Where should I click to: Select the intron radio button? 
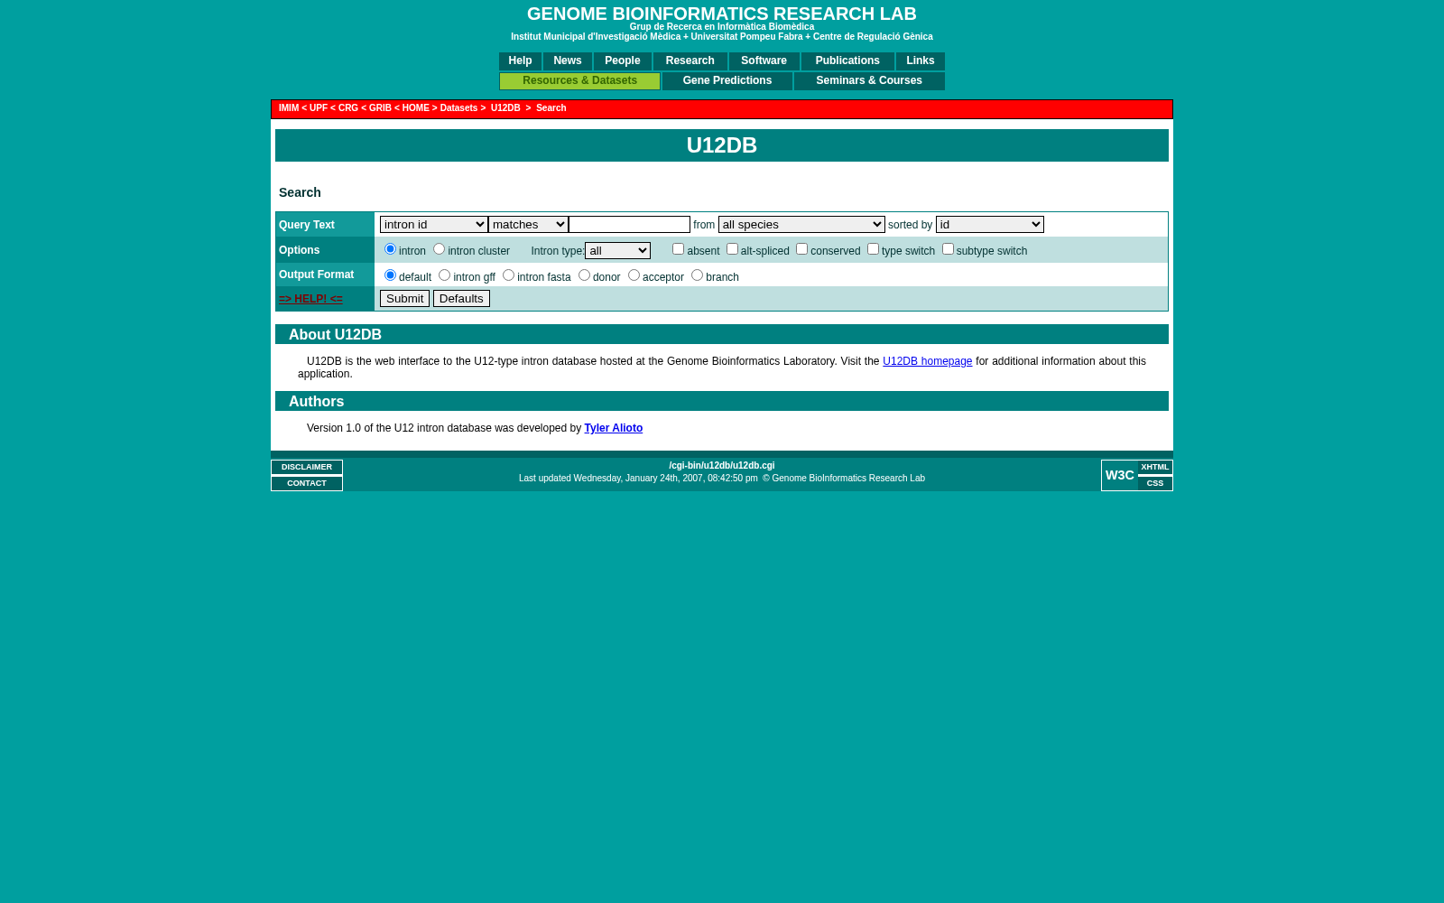tap(390, 249)
